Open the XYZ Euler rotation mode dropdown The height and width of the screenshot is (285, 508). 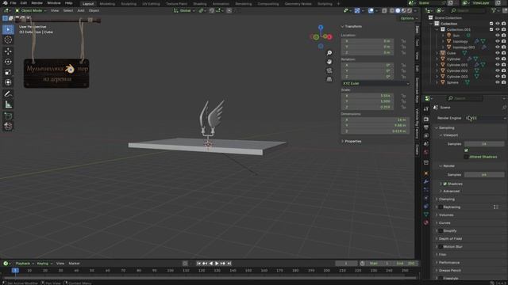pyautogui.click(x=375, y=83)
